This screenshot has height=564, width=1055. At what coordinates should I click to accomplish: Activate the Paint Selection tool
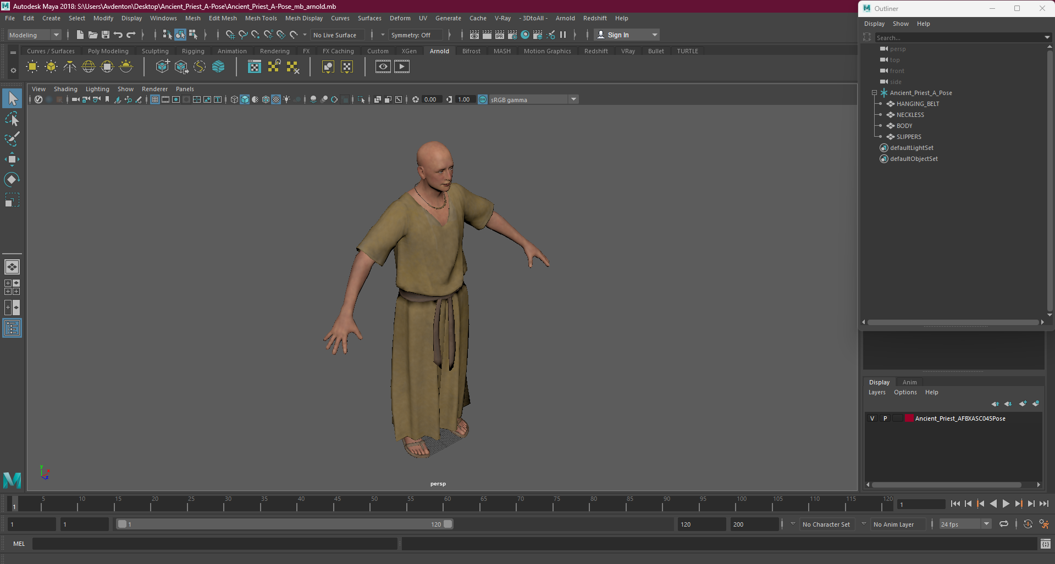click(12, 139)
